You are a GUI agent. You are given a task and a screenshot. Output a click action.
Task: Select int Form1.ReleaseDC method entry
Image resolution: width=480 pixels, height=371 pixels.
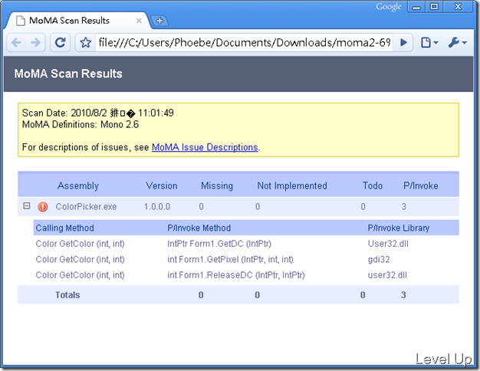pos(236,275)
